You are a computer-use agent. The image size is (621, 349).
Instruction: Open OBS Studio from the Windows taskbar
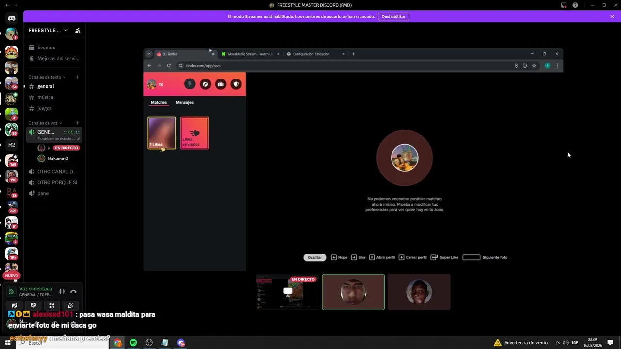(x=149, y=343)
